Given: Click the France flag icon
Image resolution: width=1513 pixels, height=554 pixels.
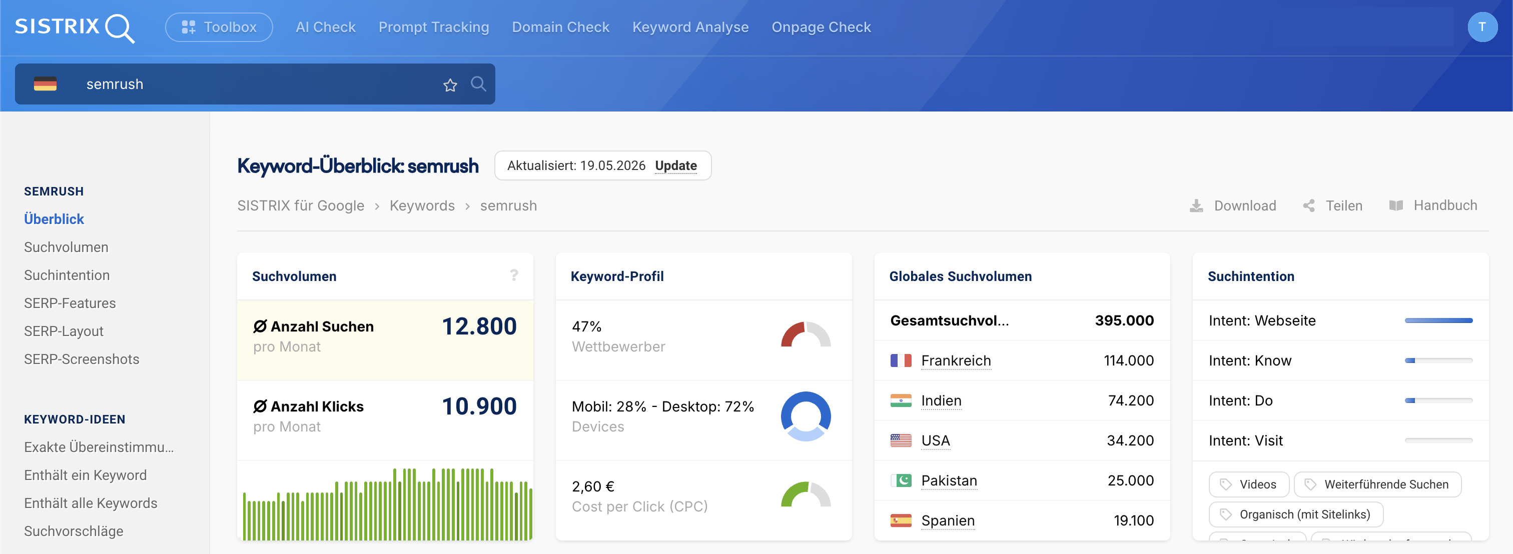Looking at the screenshot, I should (901, 360).
